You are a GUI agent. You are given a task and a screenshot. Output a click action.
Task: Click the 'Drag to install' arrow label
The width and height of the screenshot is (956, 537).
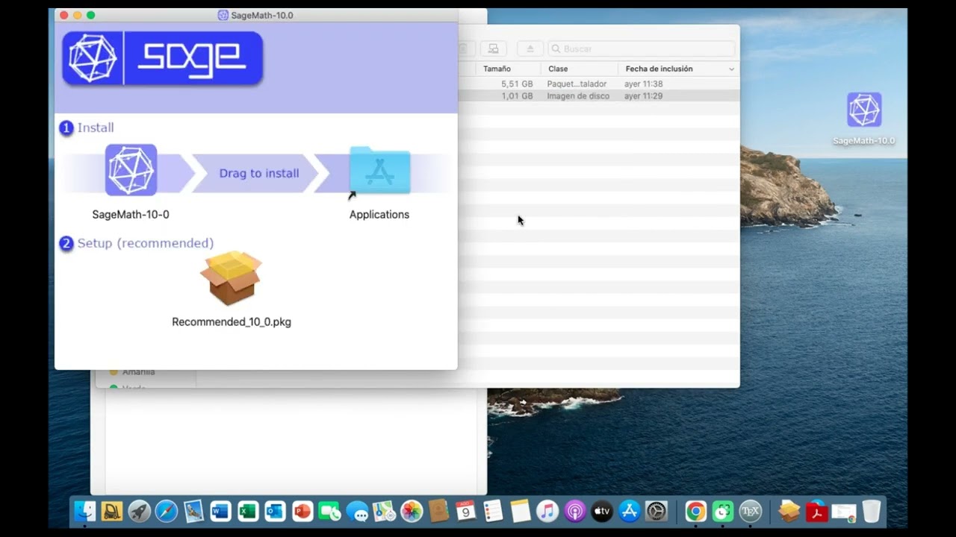pos(258,173)
